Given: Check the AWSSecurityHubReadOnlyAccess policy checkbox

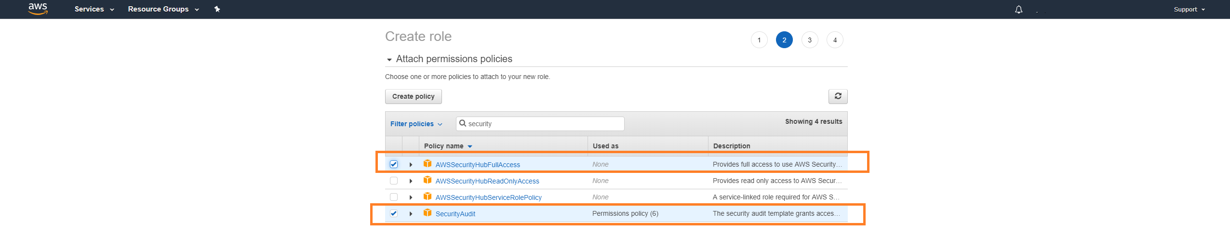Looking at the screenshot, I should click(x=394, y=181).
